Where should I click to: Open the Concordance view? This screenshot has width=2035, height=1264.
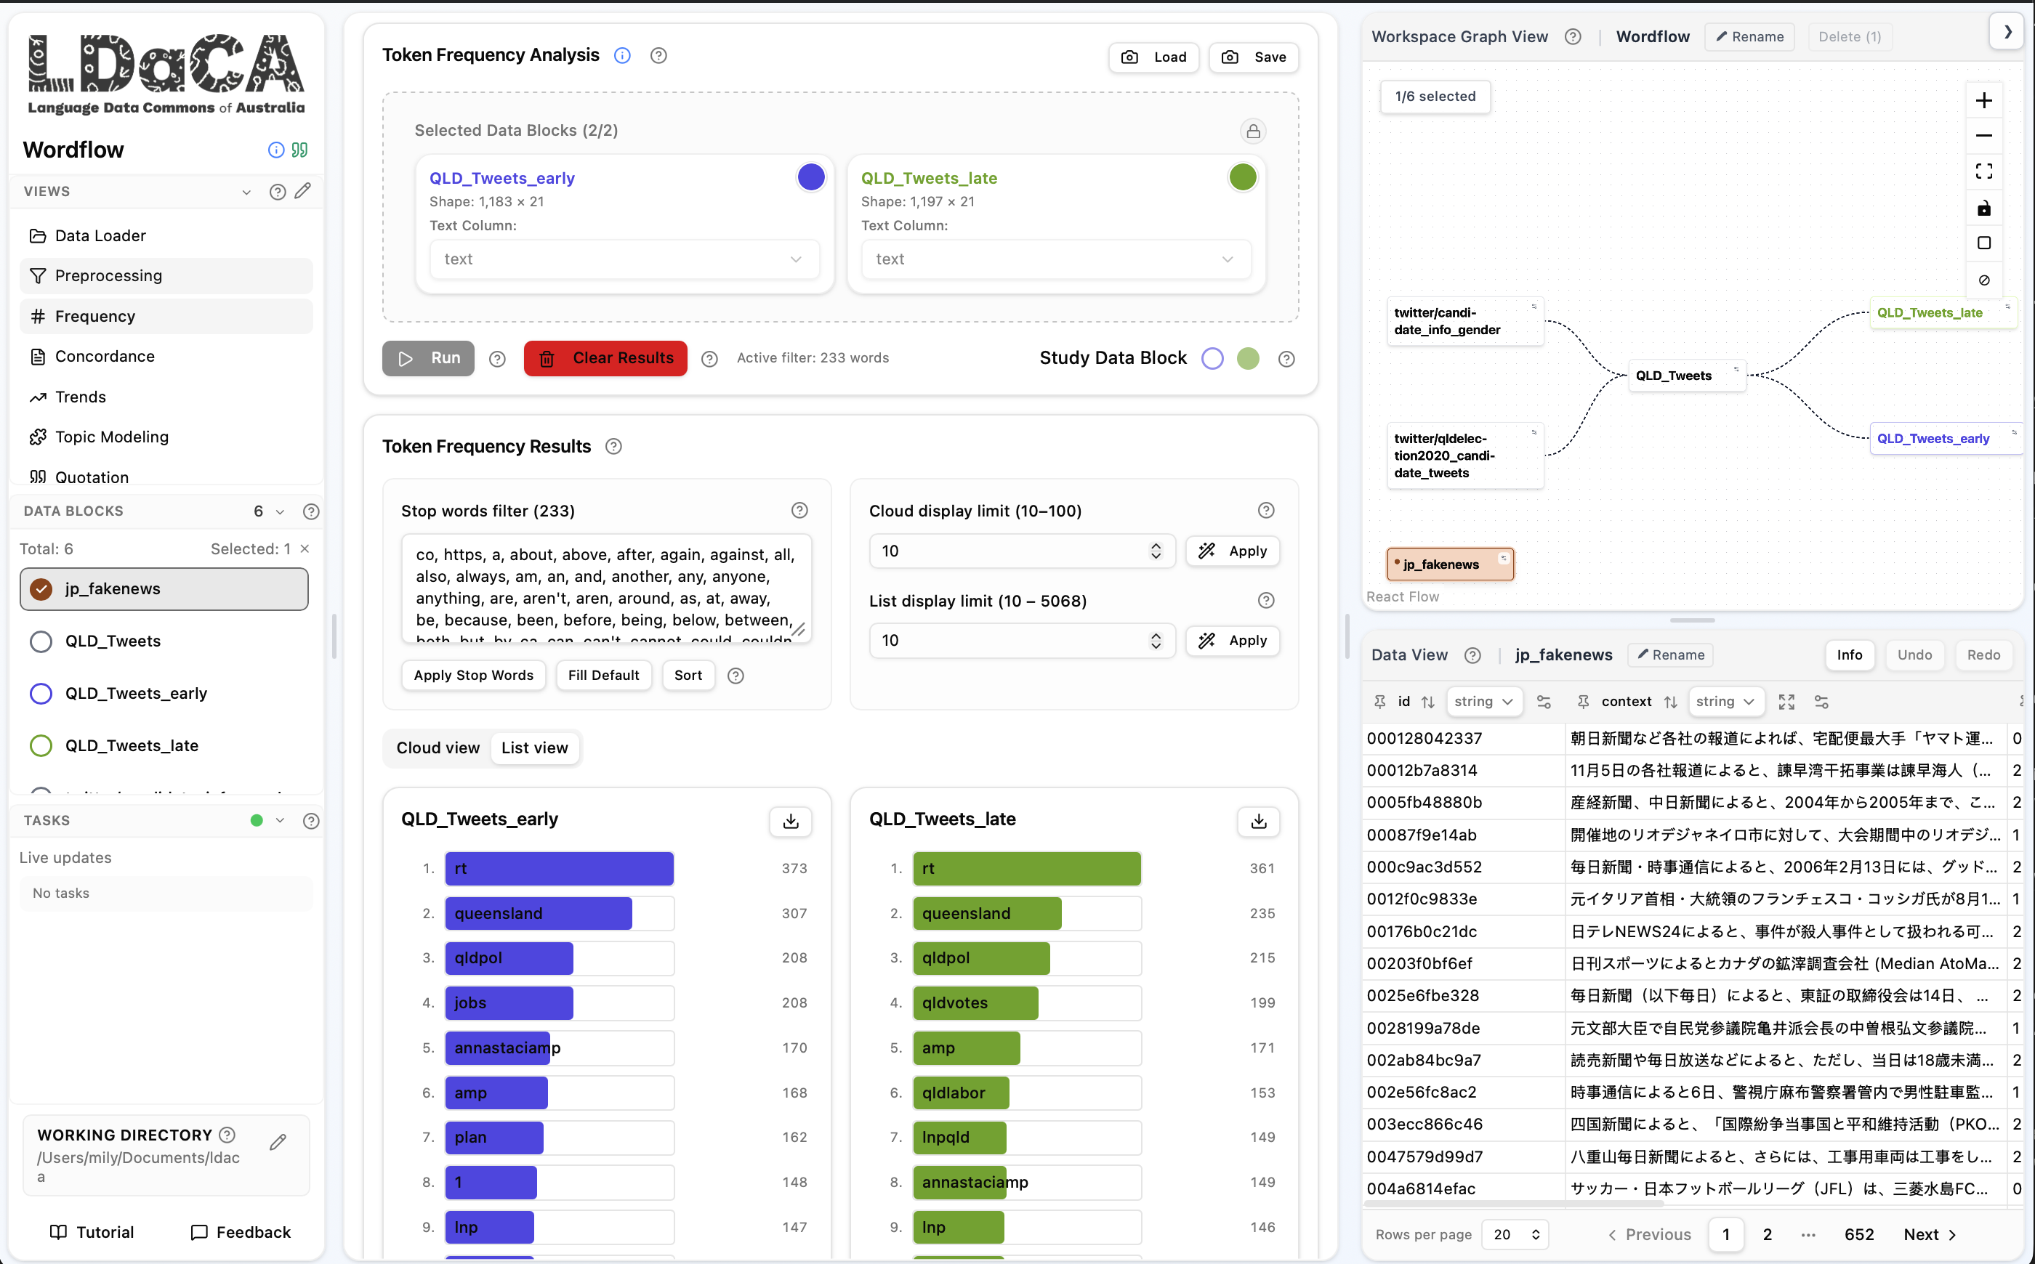point(105,356)
